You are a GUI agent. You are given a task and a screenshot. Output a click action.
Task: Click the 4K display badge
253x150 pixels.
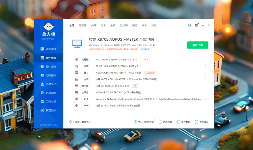point(135,86)
